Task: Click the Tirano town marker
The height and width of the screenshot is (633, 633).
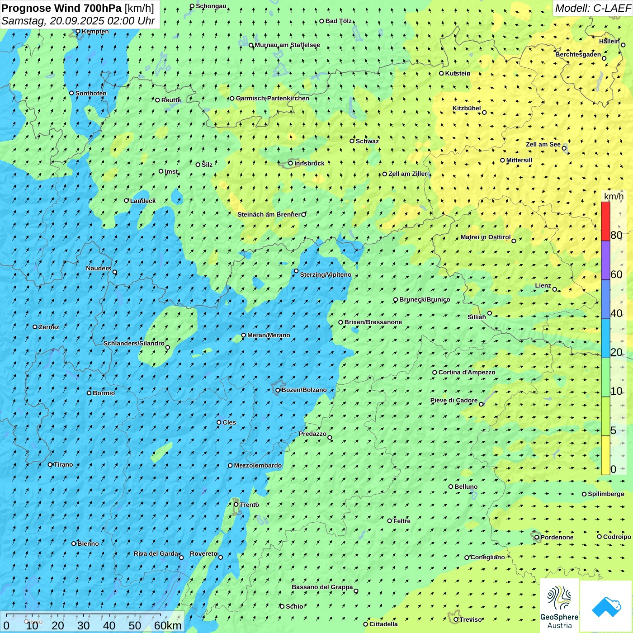Action: (50, 464)
